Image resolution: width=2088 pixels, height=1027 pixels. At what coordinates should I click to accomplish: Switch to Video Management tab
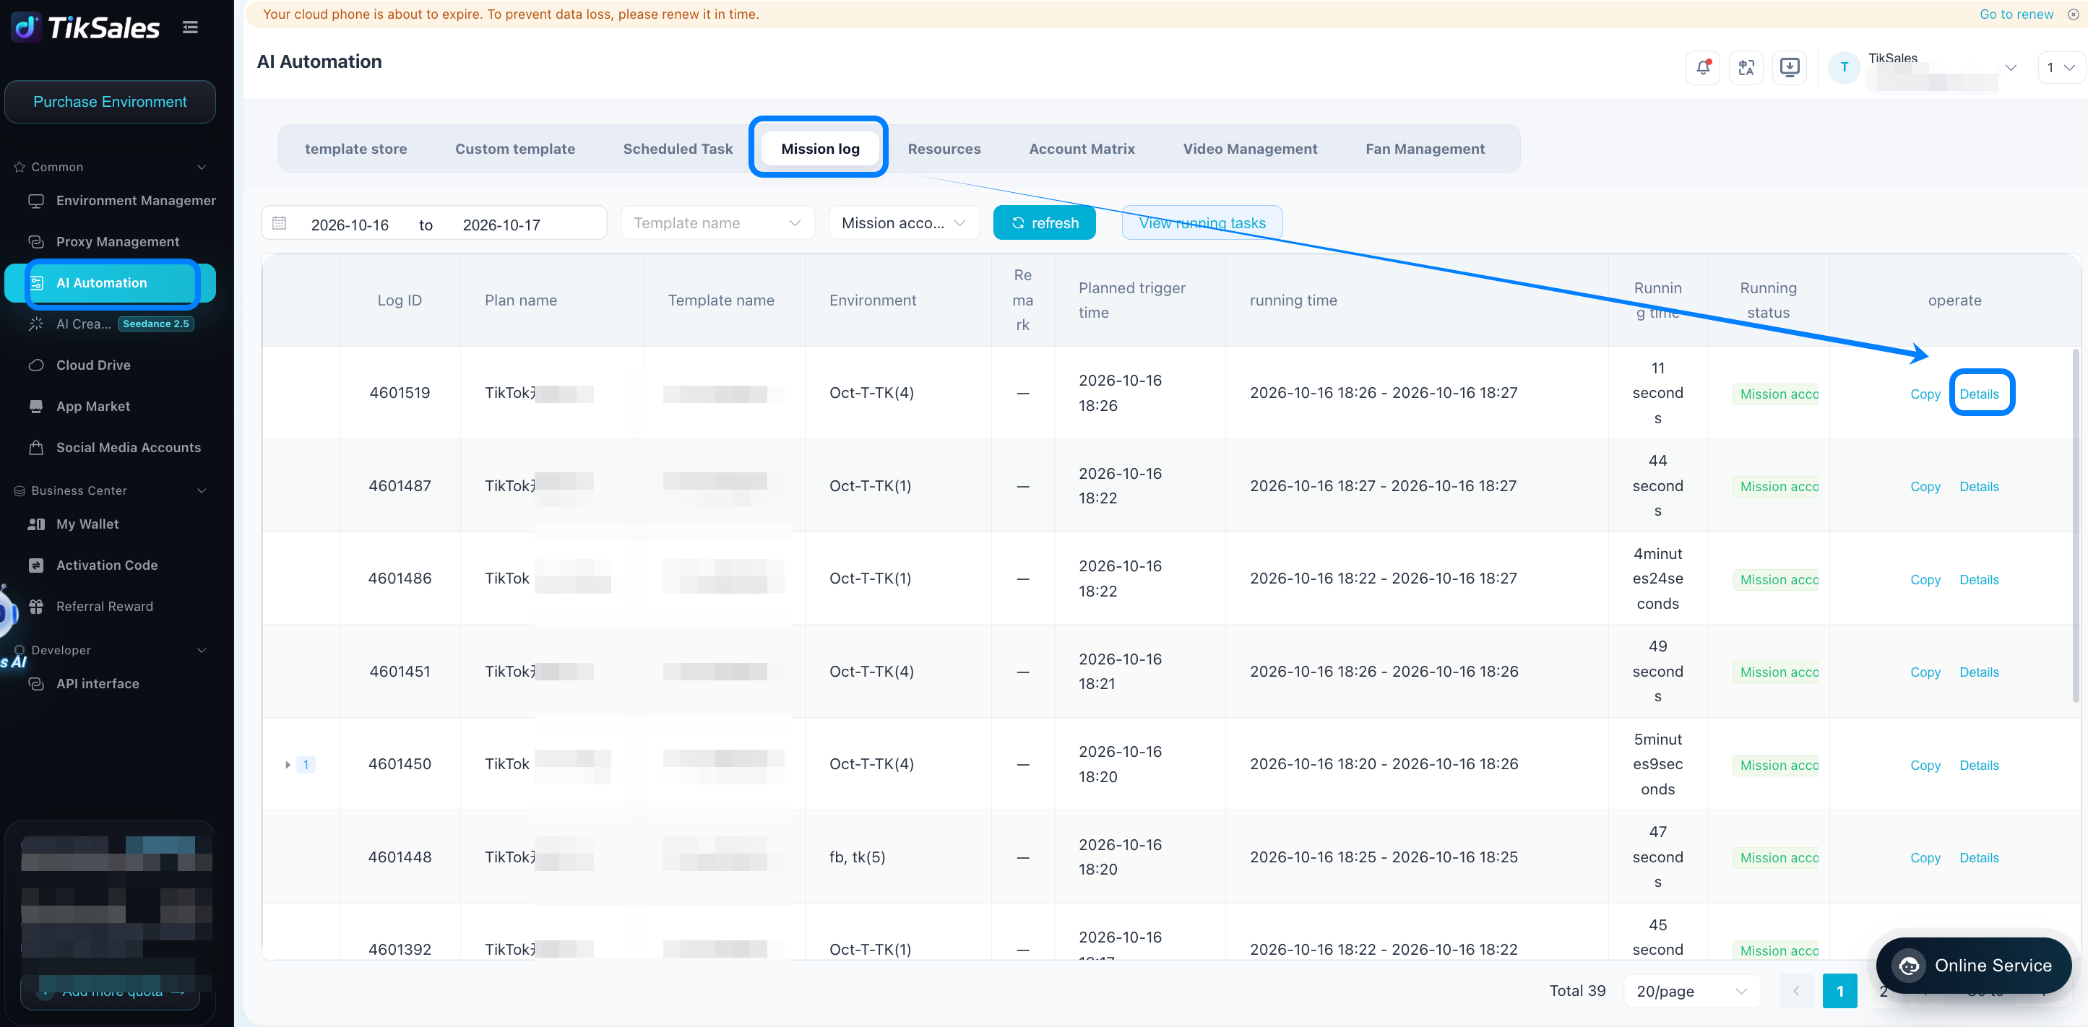[1250, 149]
